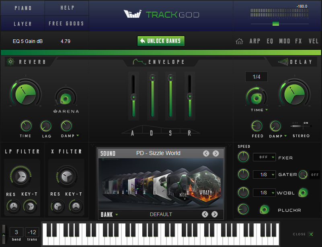Click the FXER speed knob
Image resolution: width=322 pixels, height=247 pixels.
click(243, 157)
